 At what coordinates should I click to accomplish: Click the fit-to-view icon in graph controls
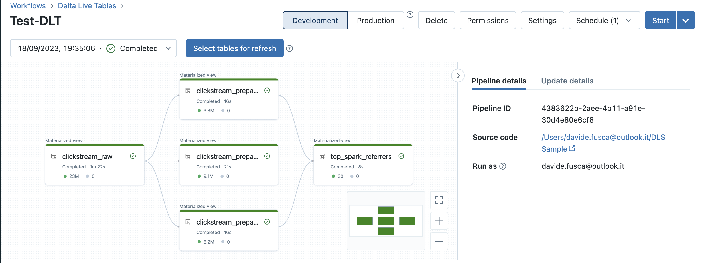click(439, 200)
